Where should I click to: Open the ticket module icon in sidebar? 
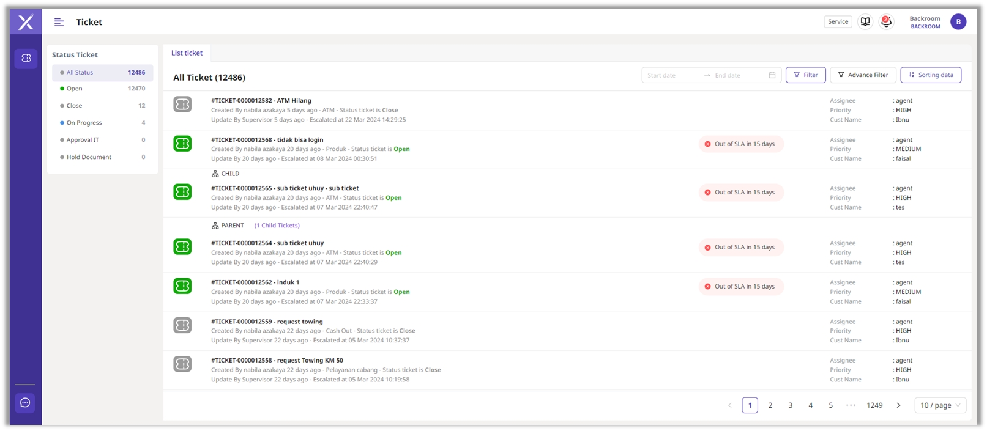click(26, 58)
